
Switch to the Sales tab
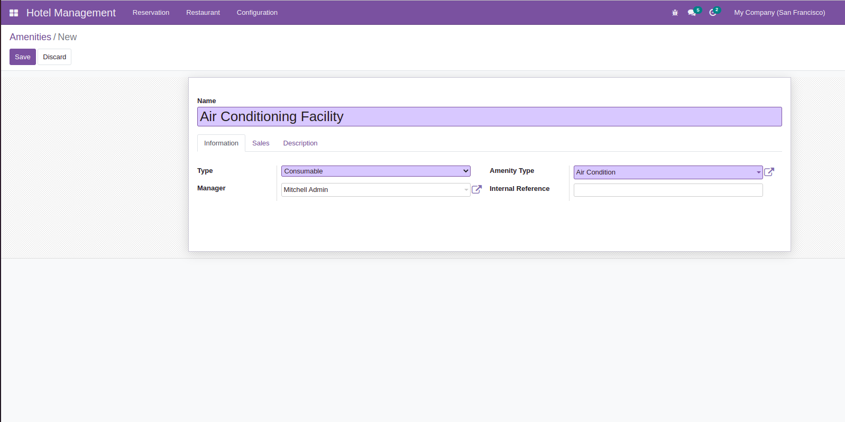click(261, 143)
